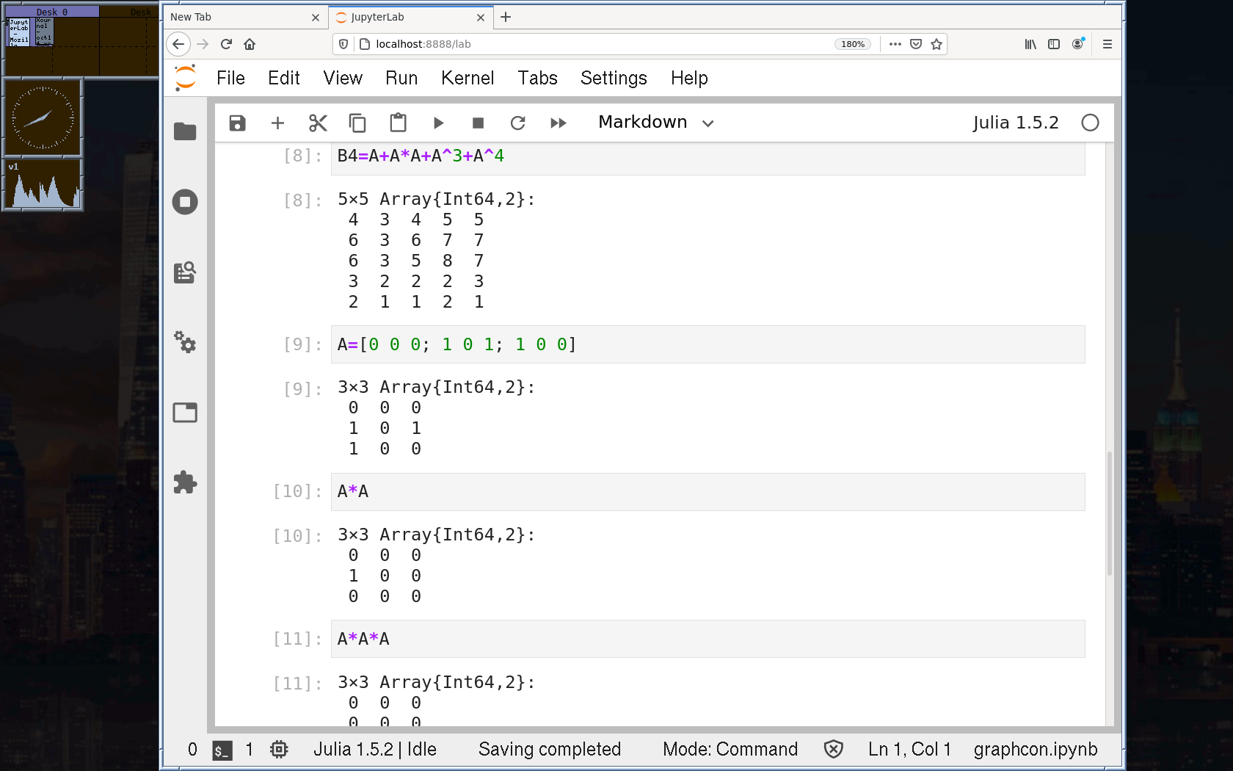
Task: Open the Running Terminals and Kernels panel
Action: (x=185, y=202)
